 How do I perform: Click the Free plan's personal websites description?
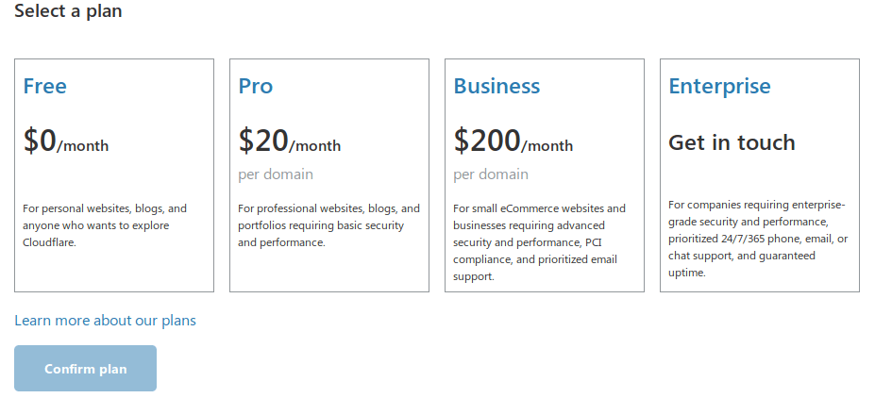click(105, 224)
